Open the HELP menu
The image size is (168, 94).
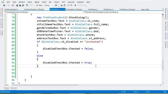coord(88,2)
